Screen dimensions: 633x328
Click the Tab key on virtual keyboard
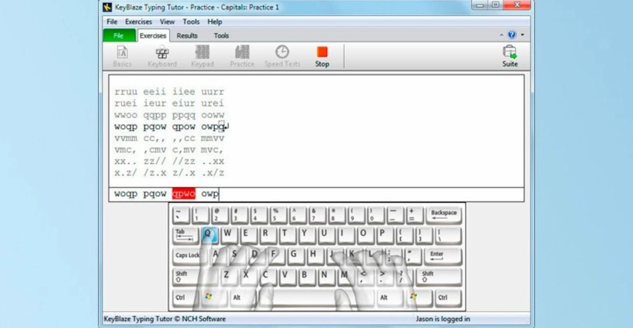point(186,235)
